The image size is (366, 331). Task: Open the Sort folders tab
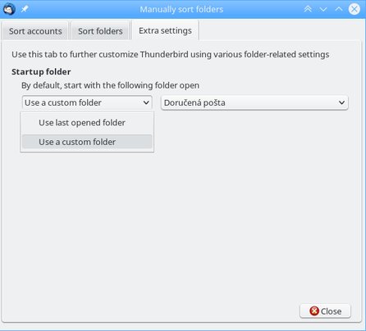click(100, 31)
